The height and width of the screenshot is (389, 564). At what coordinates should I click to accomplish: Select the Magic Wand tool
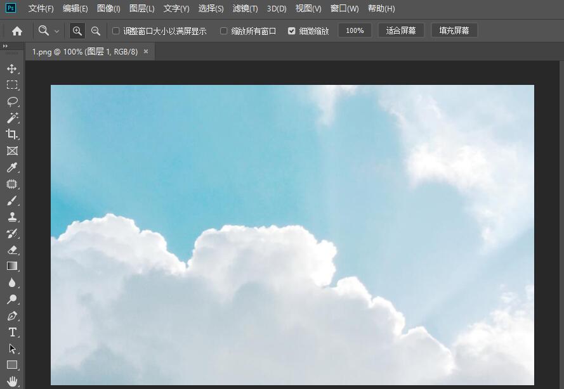coord(12,118)
